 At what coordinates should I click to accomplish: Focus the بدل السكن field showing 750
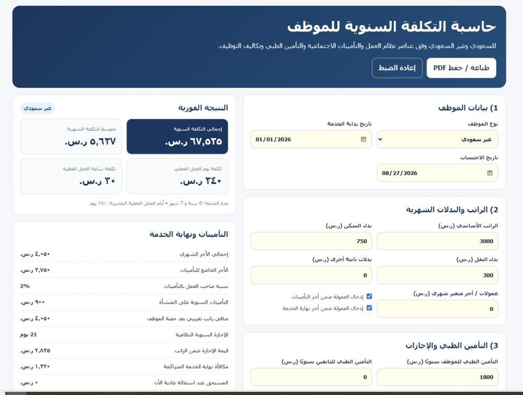311,241
